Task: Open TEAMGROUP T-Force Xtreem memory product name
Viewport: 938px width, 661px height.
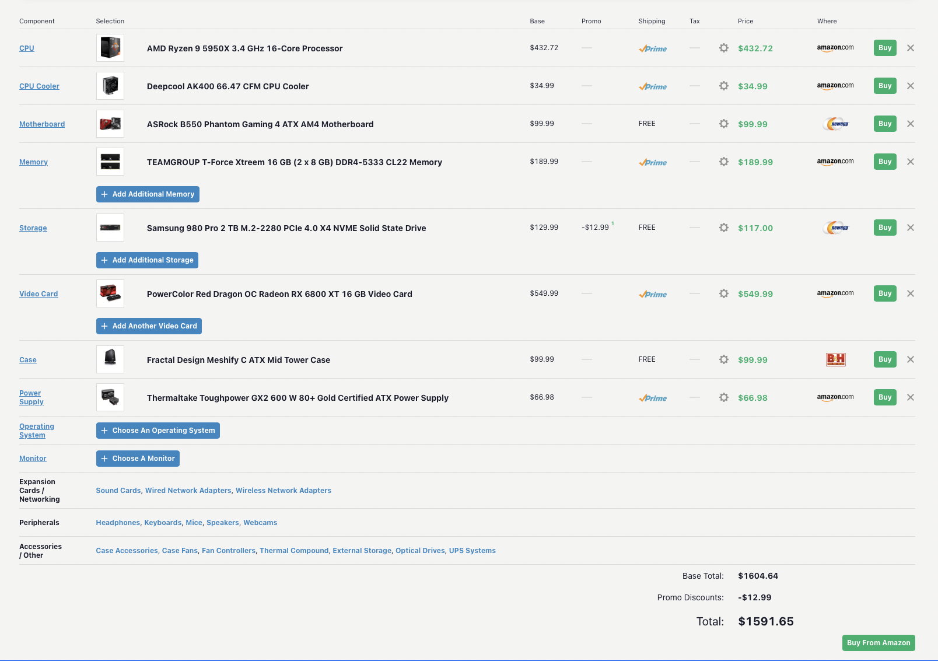Action: coord(295,162)
